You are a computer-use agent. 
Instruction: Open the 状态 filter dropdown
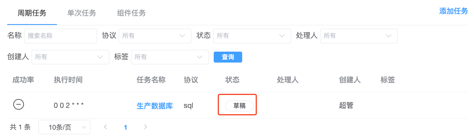pos(252,36)
